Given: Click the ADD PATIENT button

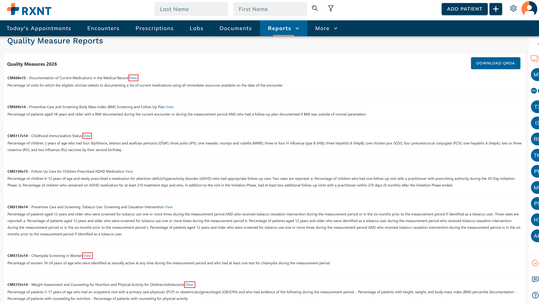Looking at the screenshot, I should click(x=464, y=9).
